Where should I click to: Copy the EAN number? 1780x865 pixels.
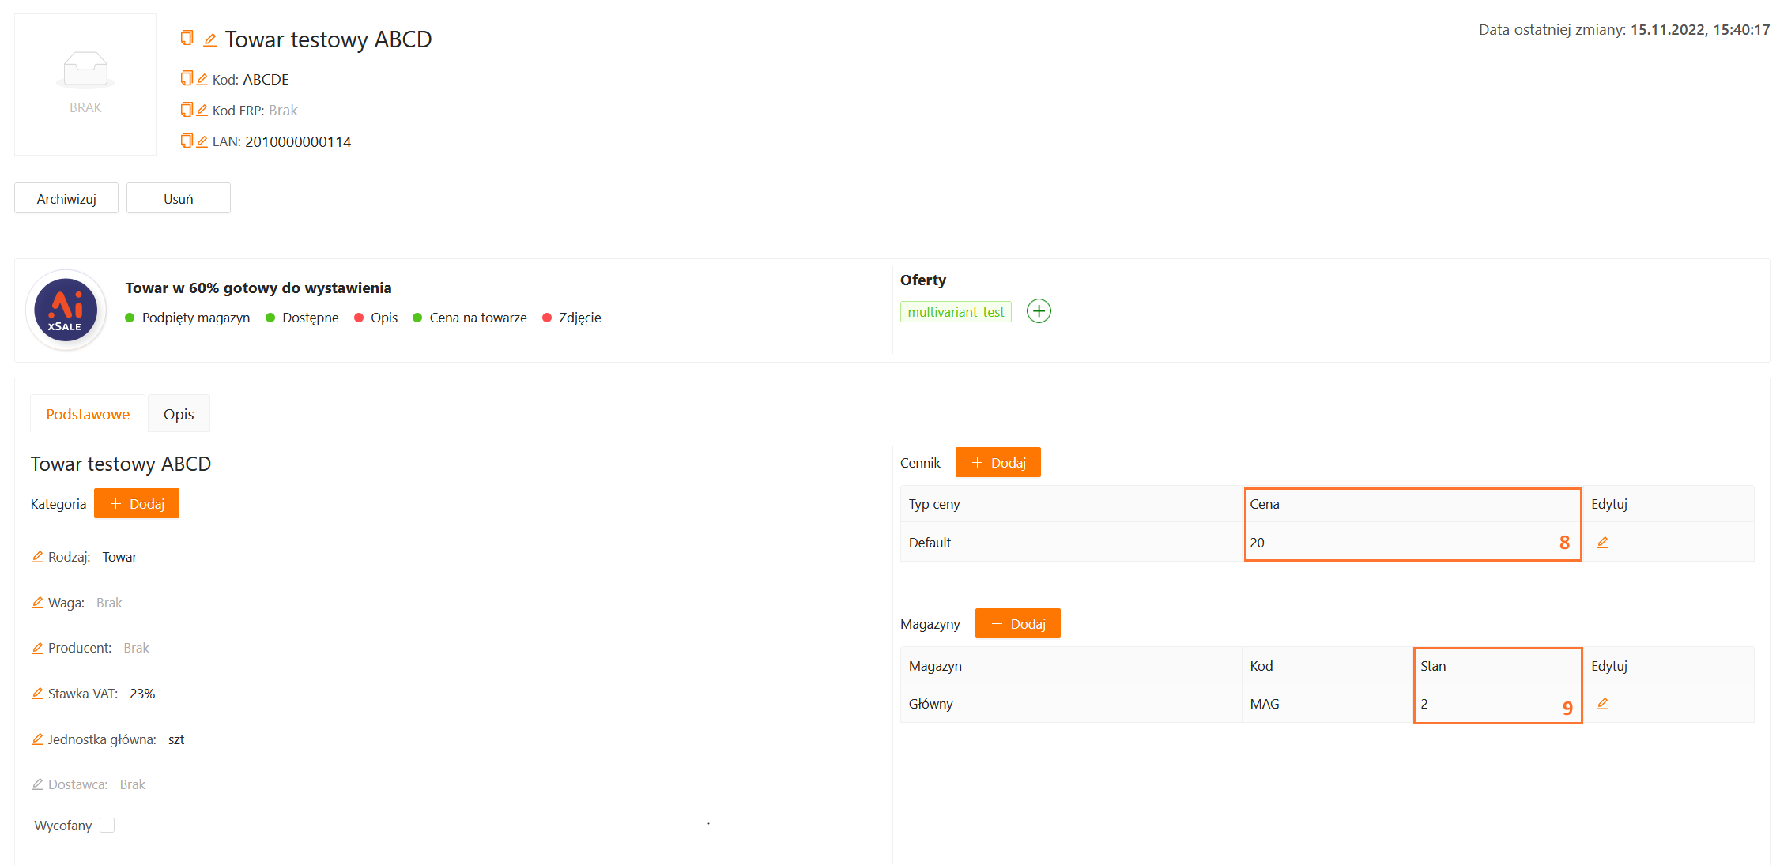pyautogui.click(x=187, y=141)
